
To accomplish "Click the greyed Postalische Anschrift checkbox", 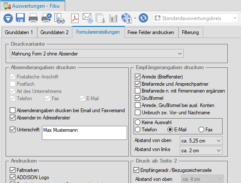I will [x=12, y=76].
